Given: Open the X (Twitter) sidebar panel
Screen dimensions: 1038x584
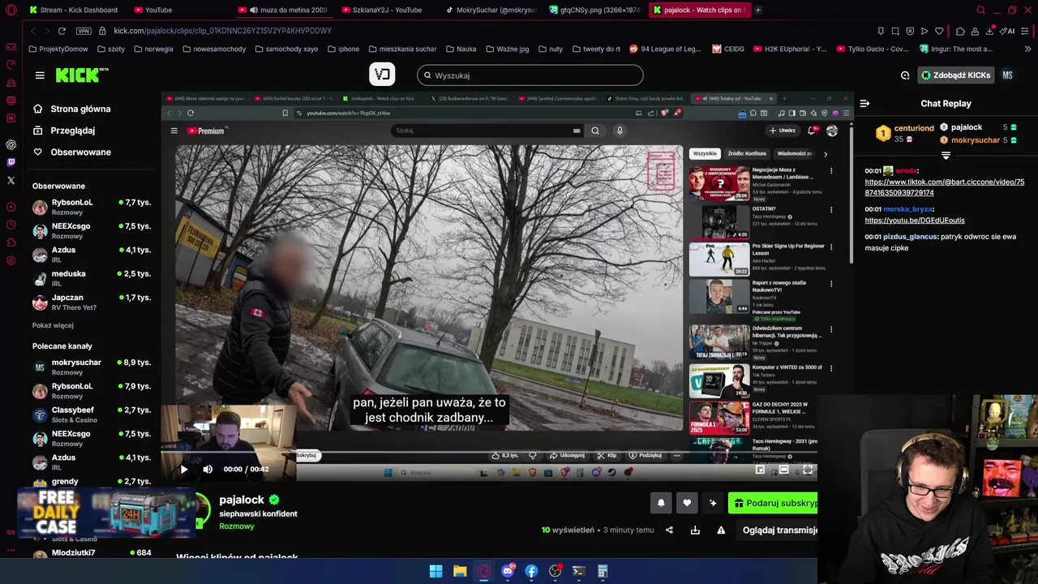Looking at the screenshot, I should [x=11, y=180].
